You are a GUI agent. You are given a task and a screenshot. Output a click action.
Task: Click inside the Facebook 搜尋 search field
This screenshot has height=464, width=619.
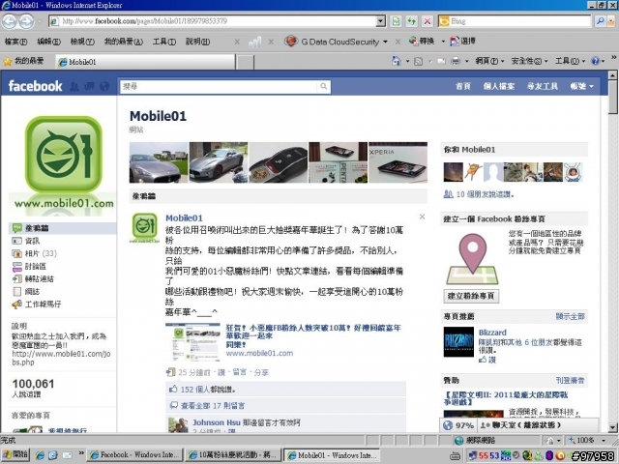click(220, 86)
